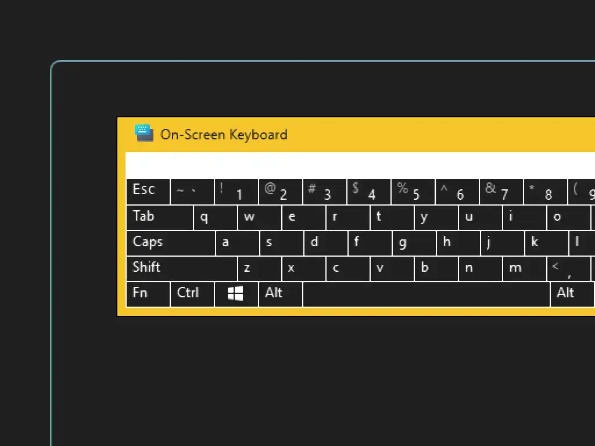Click the a key

pos(238,243)
